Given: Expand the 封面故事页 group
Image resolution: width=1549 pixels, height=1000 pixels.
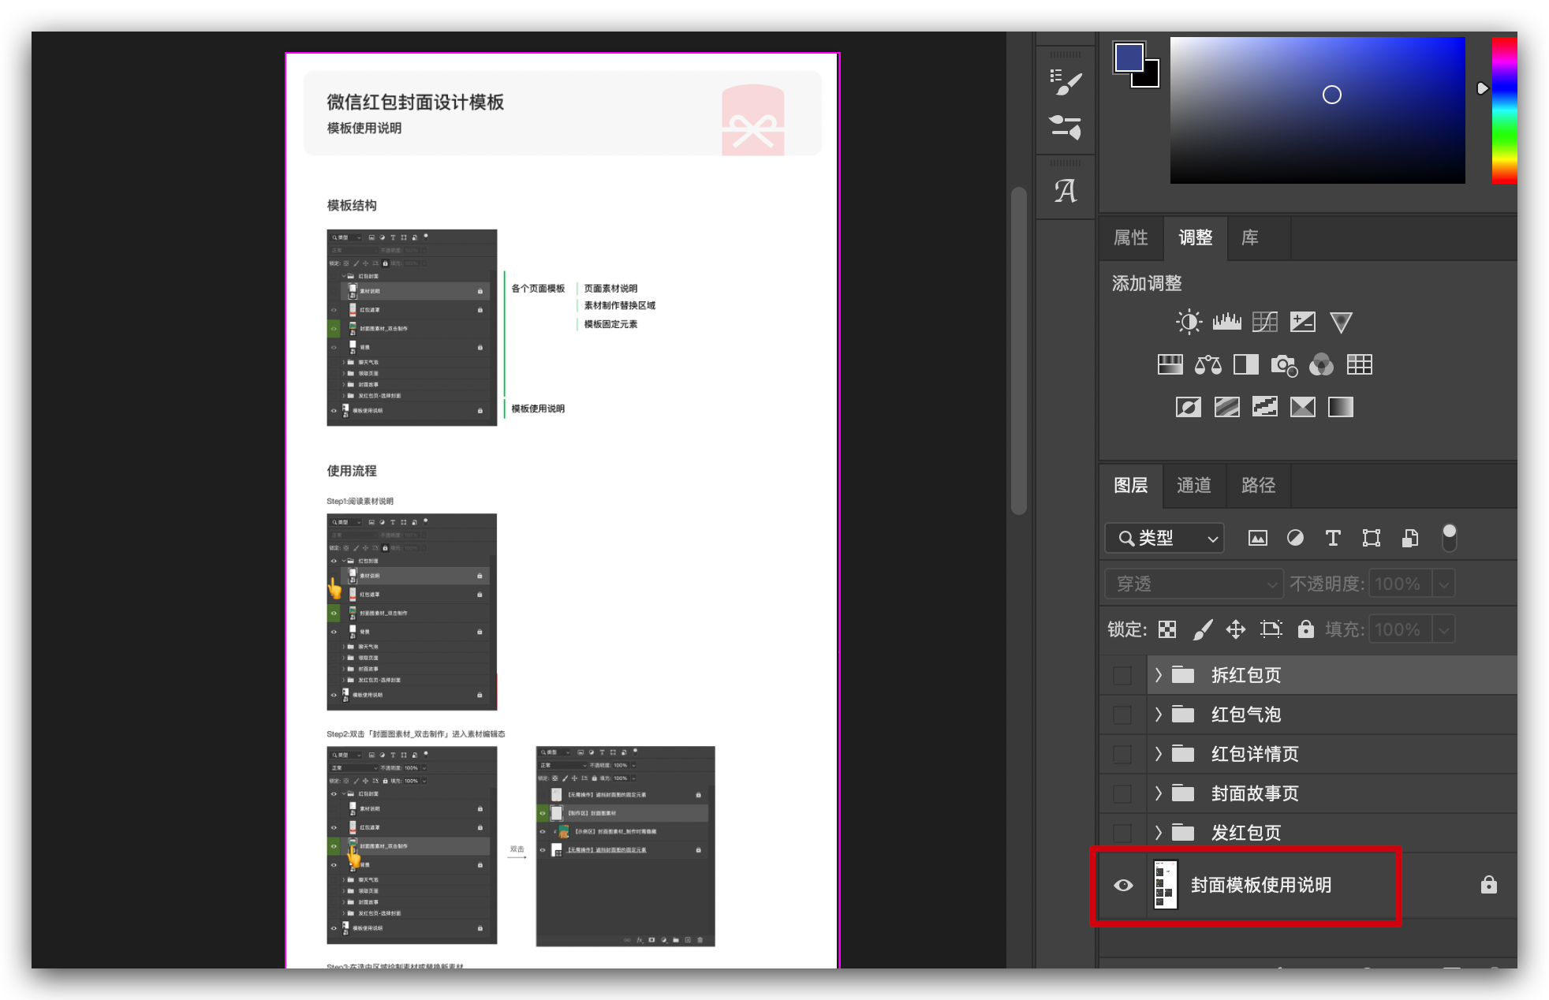Looking at the screenshot, I should pyautogui.click(x=1159, y=793).
